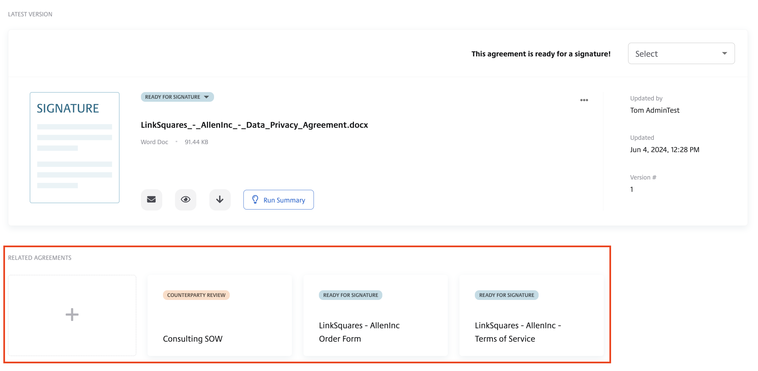758x371 pixels.
Task: Click the Word Doc file type label
Action: tap(154, 142)
